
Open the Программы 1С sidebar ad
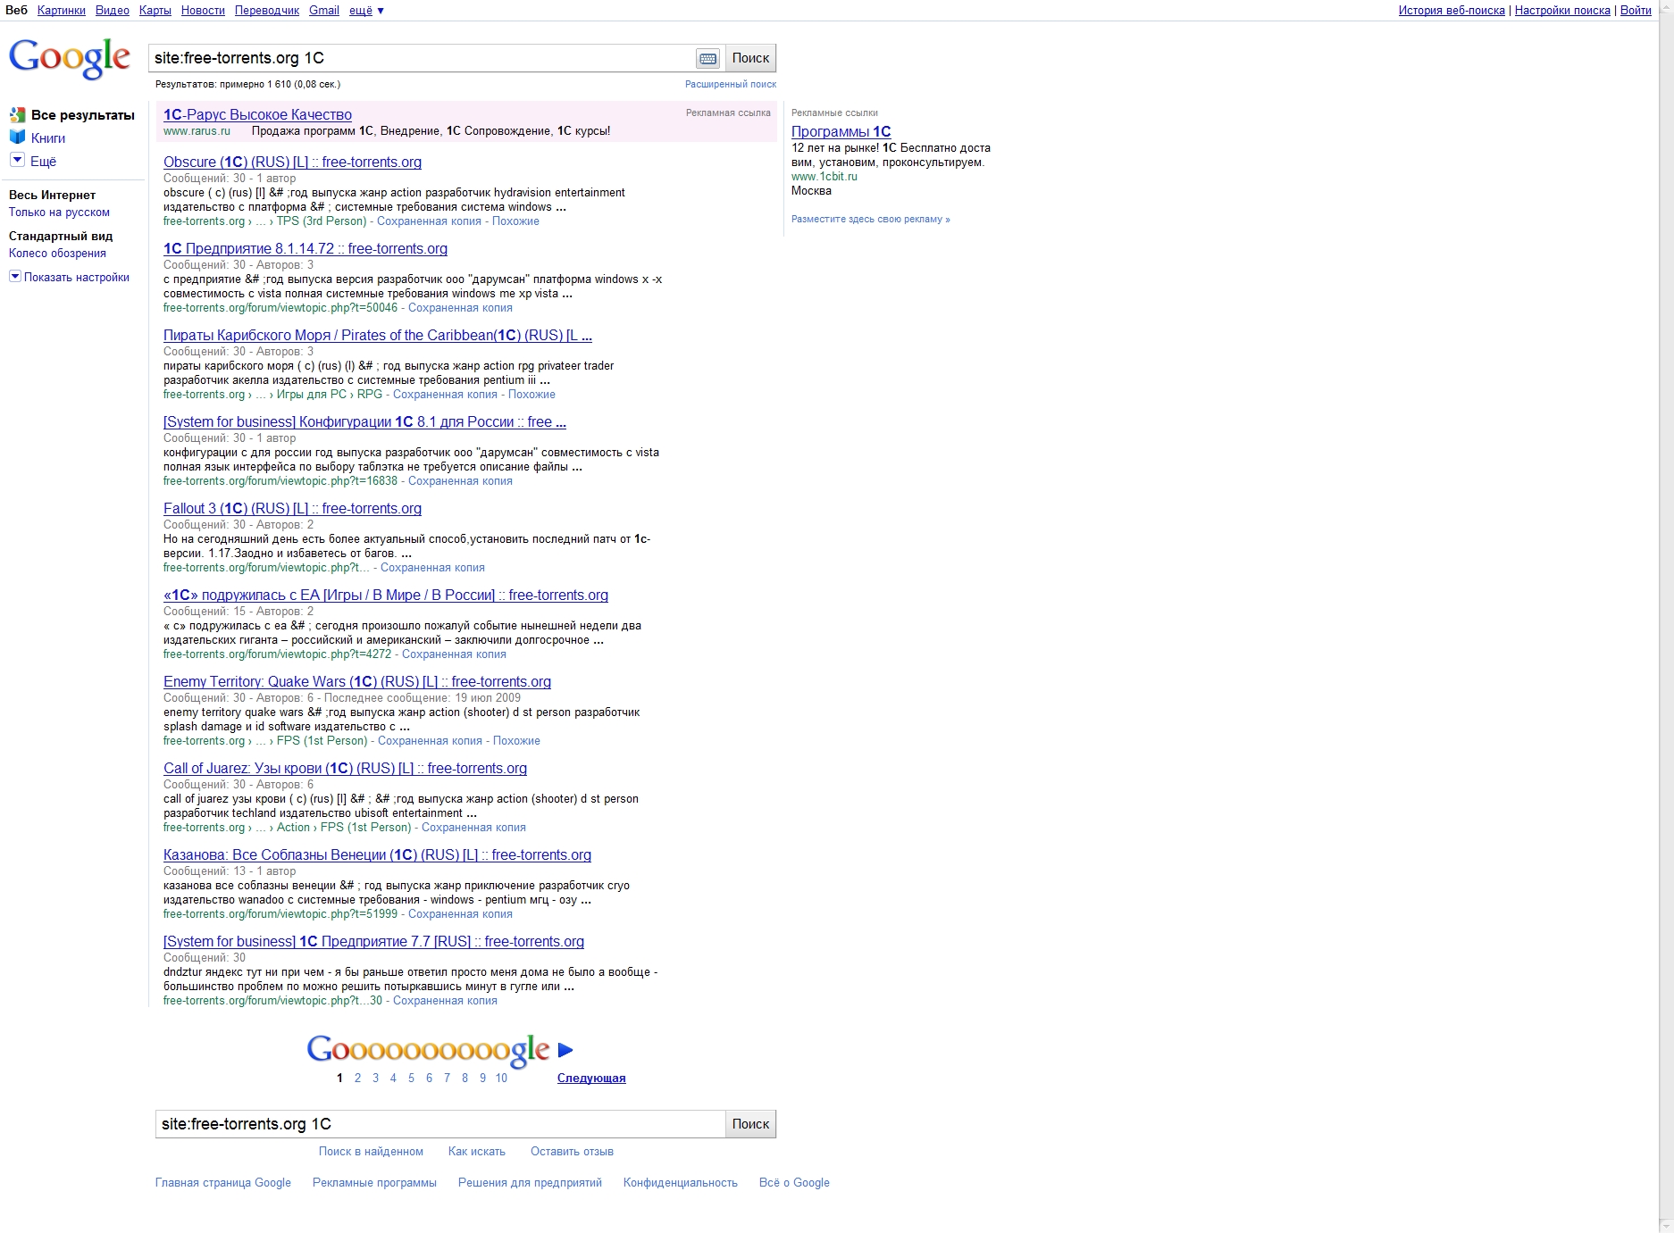(841, 131)
